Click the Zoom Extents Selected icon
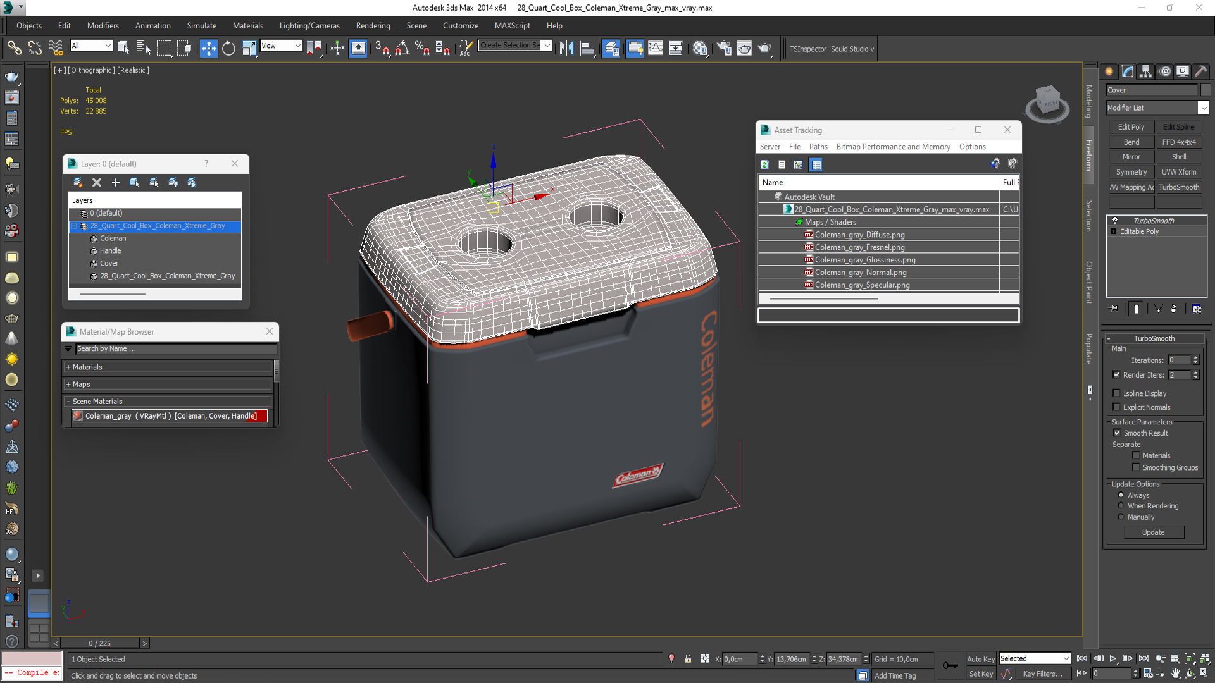Viewport: 1215px width, 683px height. pos(1189,658)
